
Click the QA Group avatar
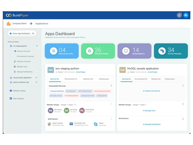click(66, 111)
